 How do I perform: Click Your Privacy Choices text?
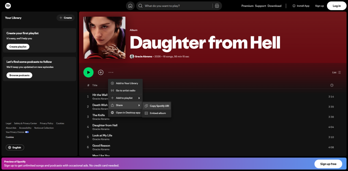click(x=15, y=132)
